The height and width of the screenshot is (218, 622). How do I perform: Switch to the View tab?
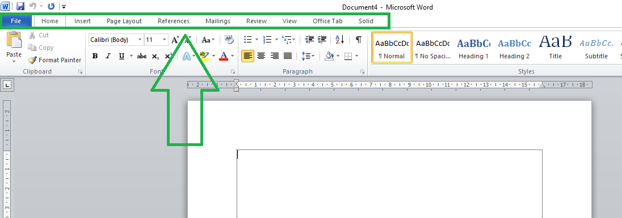click(289, 21)
